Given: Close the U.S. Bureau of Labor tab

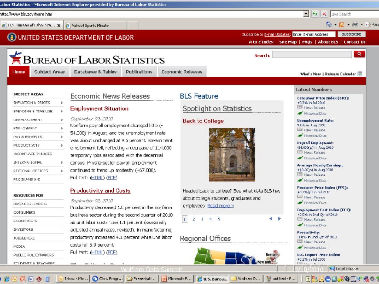Looking at the screenshot, I should click(x=59, y=26).
